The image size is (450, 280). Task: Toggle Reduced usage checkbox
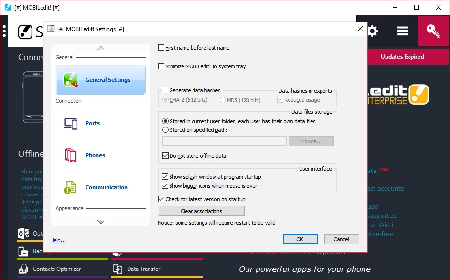click(x=280, y=100)
